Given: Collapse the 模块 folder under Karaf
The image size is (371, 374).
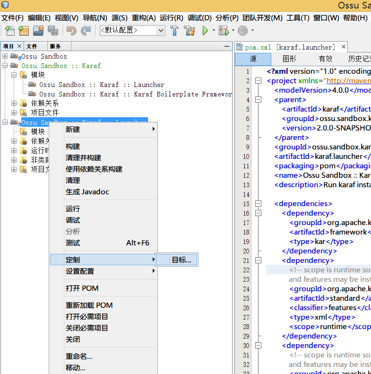Looking at the screenshot, I should [14, 75].
